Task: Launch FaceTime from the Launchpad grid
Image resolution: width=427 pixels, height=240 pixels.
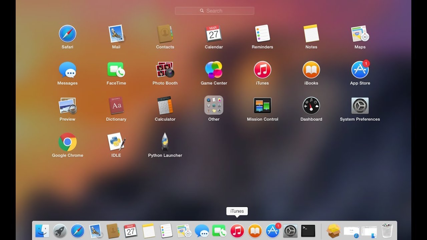Action: 116,70
